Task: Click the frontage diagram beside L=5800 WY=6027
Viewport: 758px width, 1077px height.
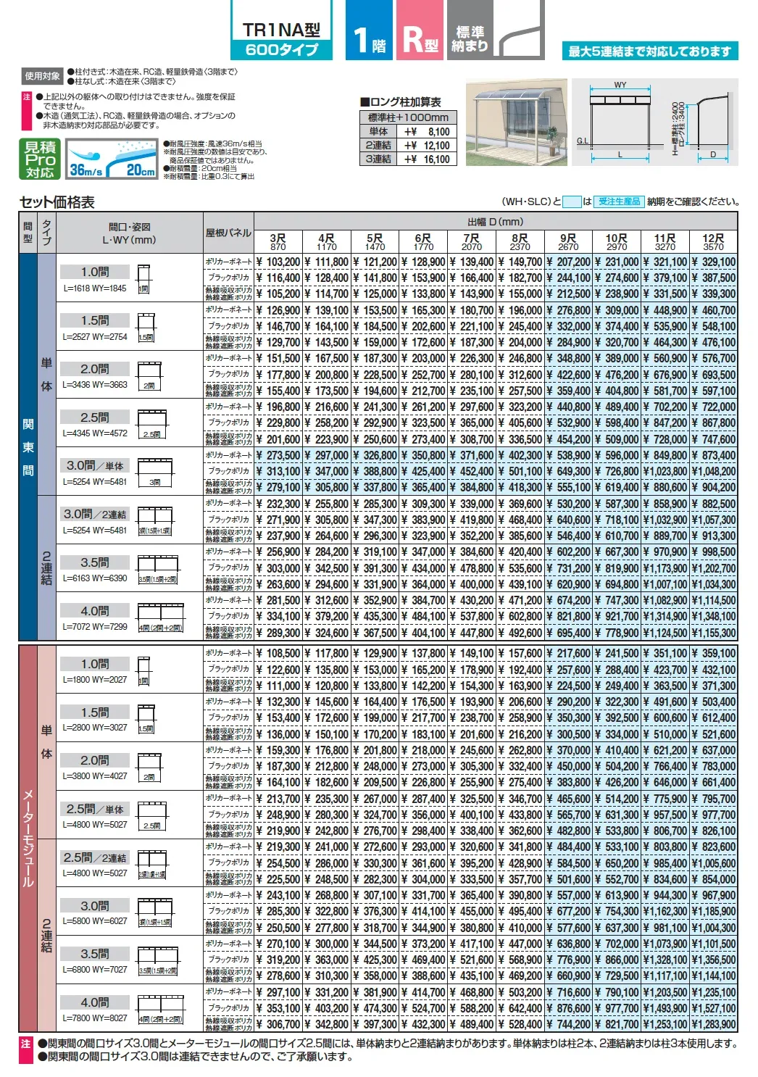Action: pyautogui.click(x=155, y=912)
